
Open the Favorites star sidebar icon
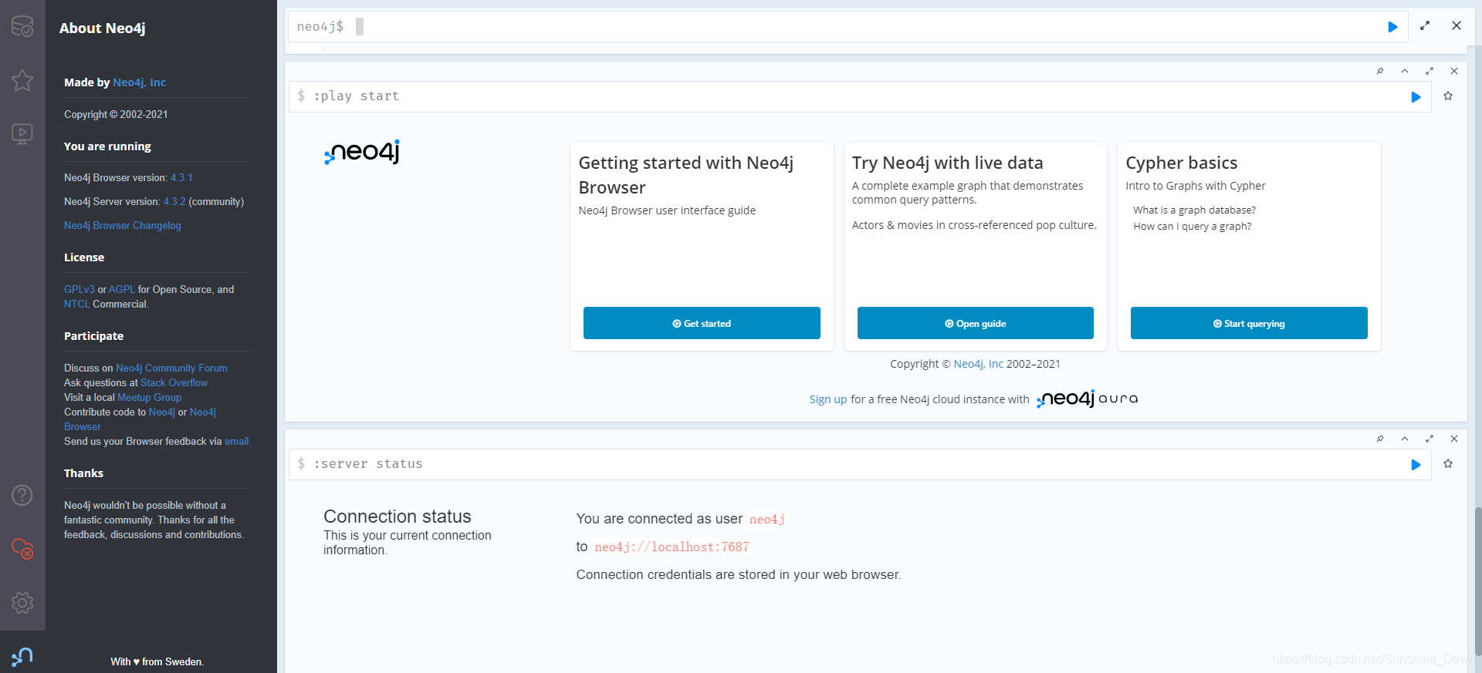[x=22, y=80]
